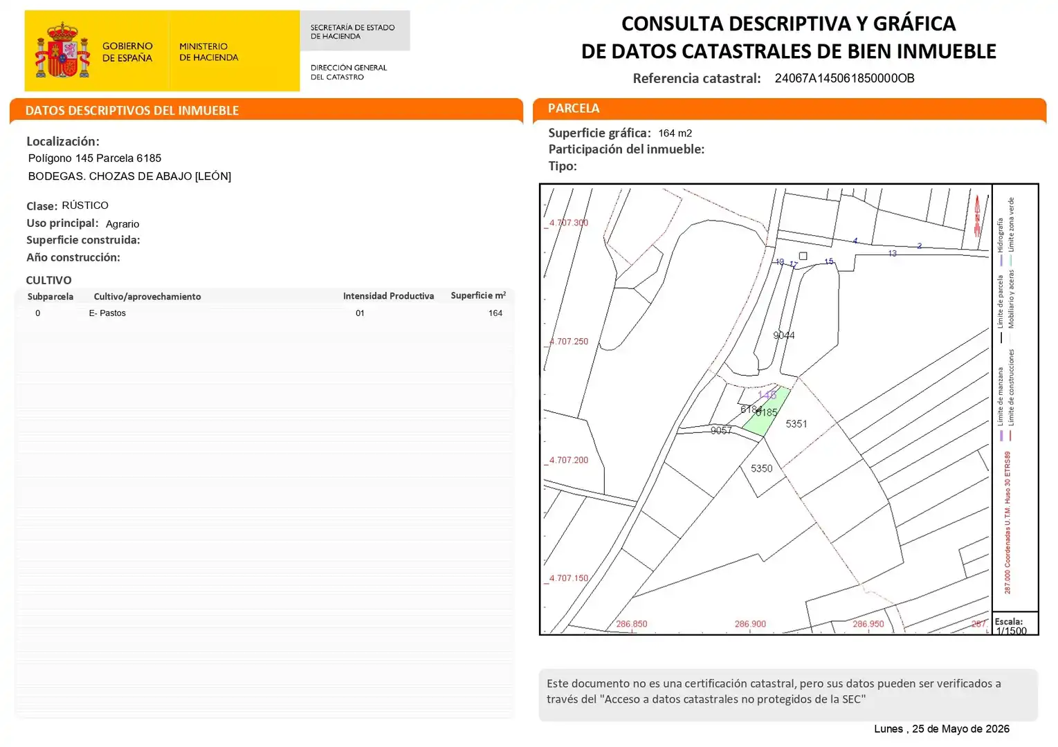Click the 'RÚSTICO' class value
The image size is (1058, 747).
click(x=85, y=205)
